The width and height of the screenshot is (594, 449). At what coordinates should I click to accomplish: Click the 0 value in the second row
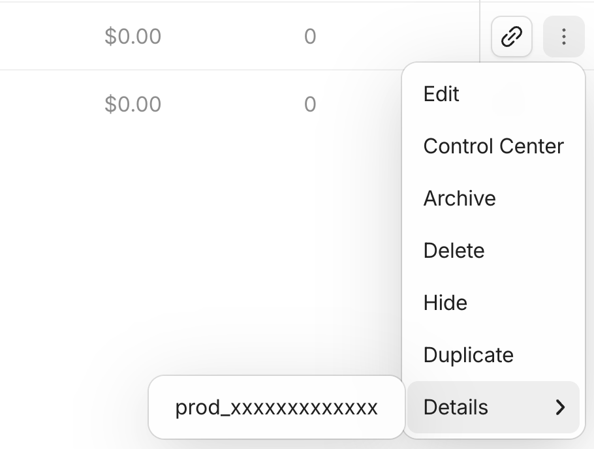(309, 103)
